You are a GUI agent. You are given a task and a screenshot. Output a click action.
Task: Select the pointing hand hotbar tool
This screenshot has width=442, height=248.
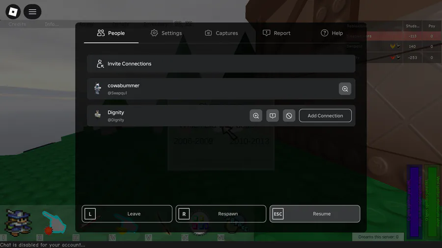click(x=54, y=223)
